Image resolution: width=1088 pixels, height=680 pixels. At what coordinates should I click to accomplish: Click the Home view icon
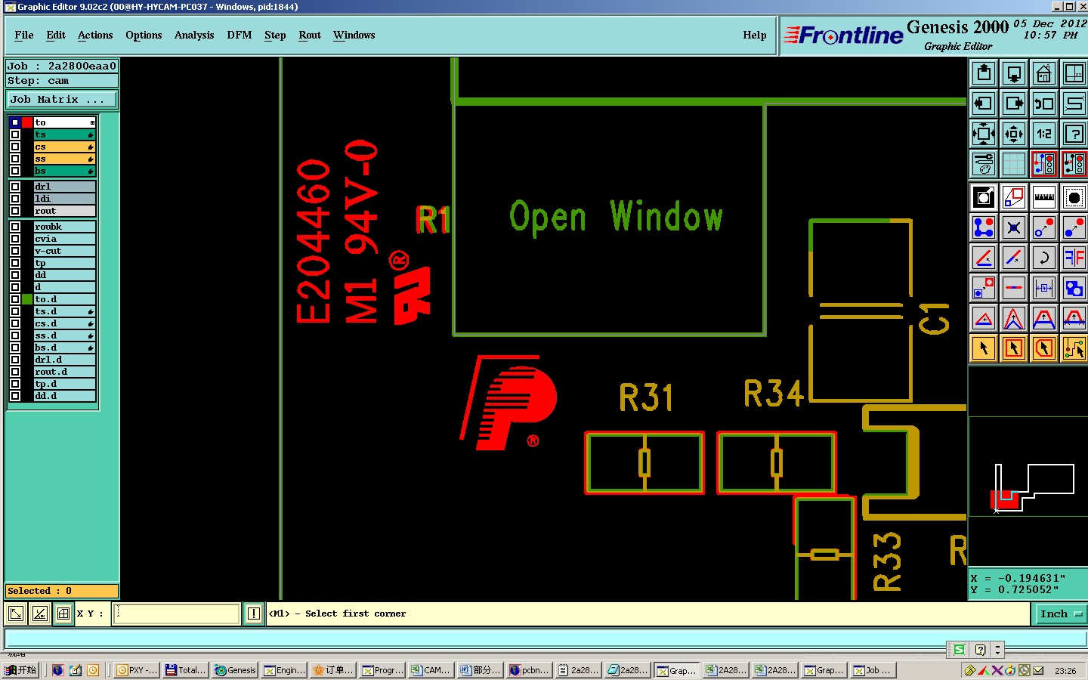1044,73
